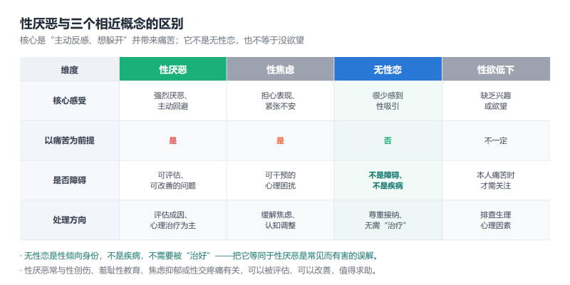The width and height of the screenshot is (570, 285).
Task: Click the 核心感受 row label
Action: pos(69,100)
